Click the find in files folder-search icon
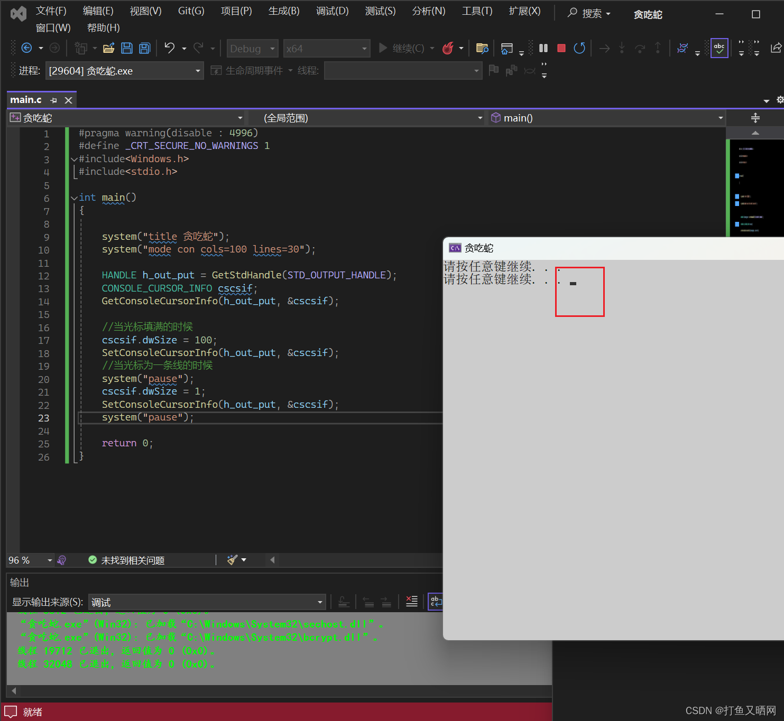 click(482, 48)
